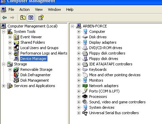Screen dimensions: 162x124
Task: Click the Disk Defragmenter icon
Action: (x=16, y=75)
